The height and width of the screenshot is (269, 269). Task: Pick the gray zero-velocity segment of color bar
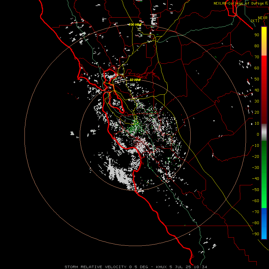coord(264,132)
